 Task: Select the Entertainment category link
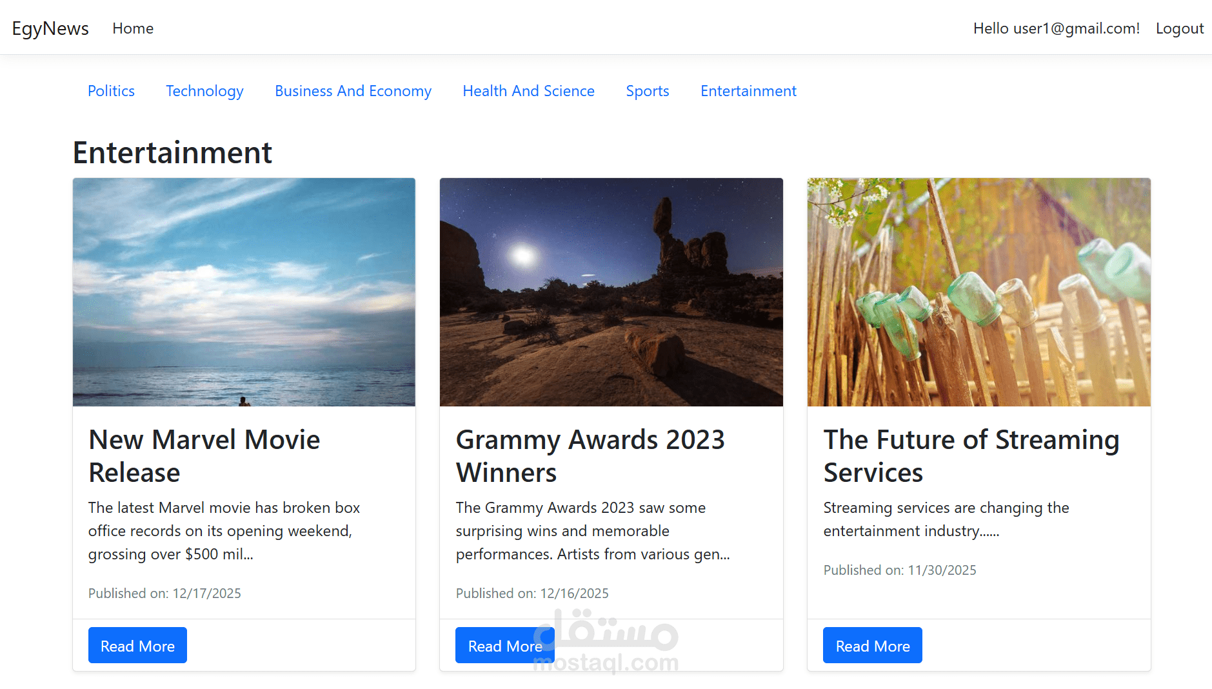748,91
